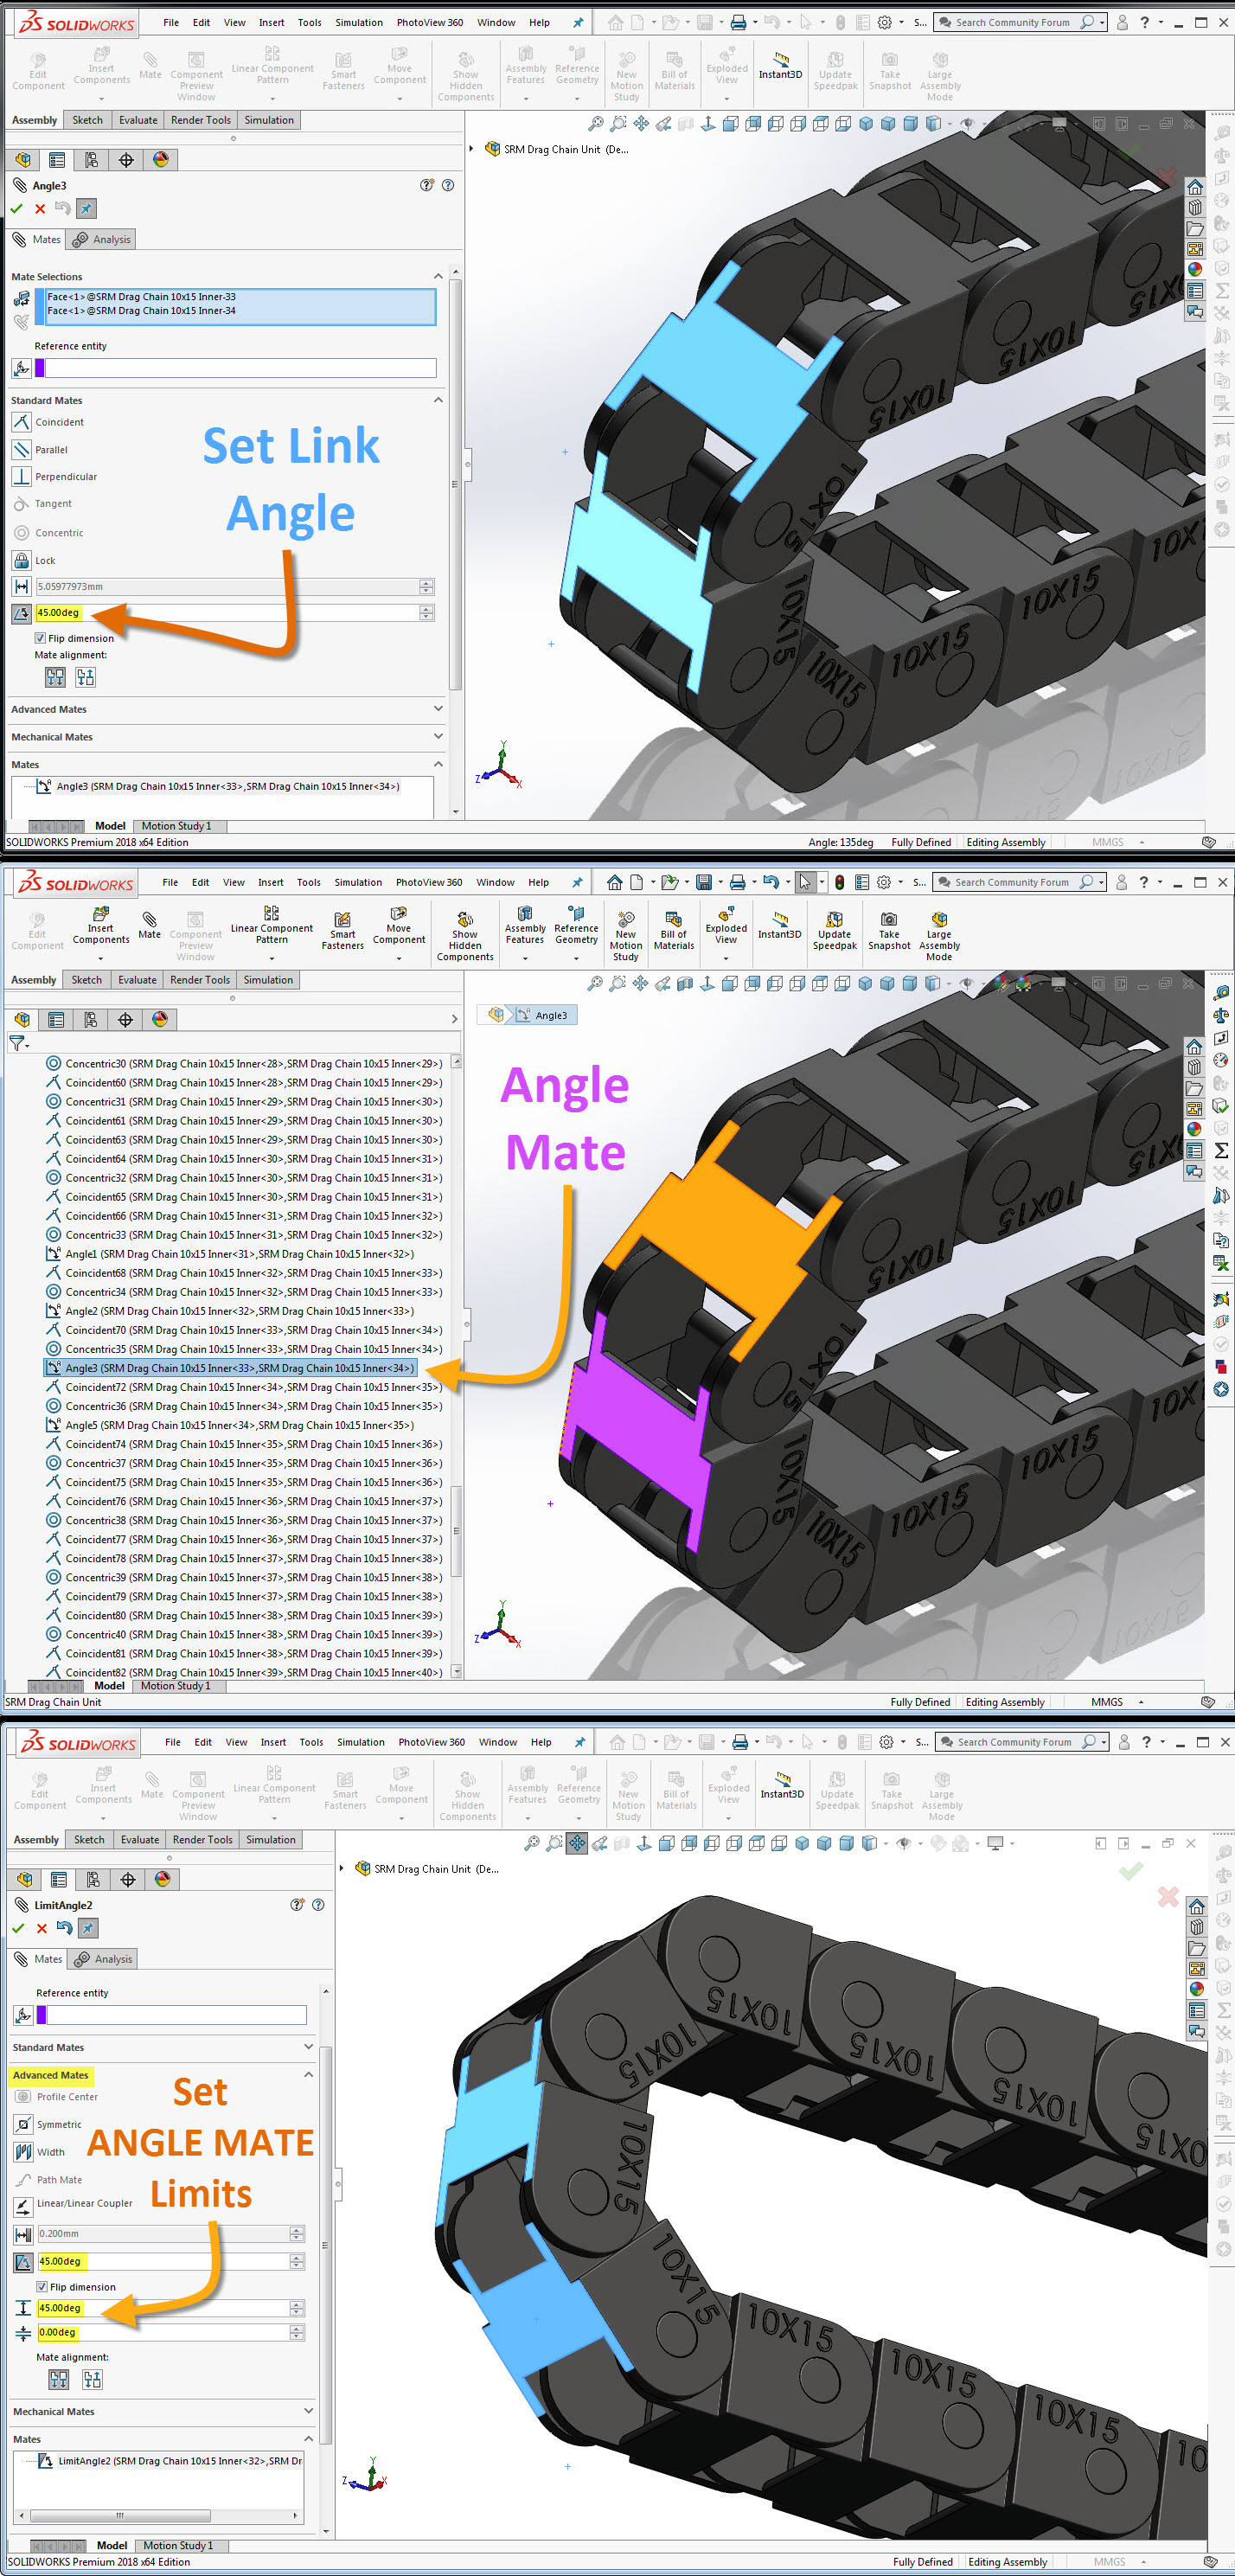The width and height of the screenshot is (1235, 2576).
Task: Select Angle3 mate in the middle window tree
Action: pyautogui.click(x=230, y=1368)
